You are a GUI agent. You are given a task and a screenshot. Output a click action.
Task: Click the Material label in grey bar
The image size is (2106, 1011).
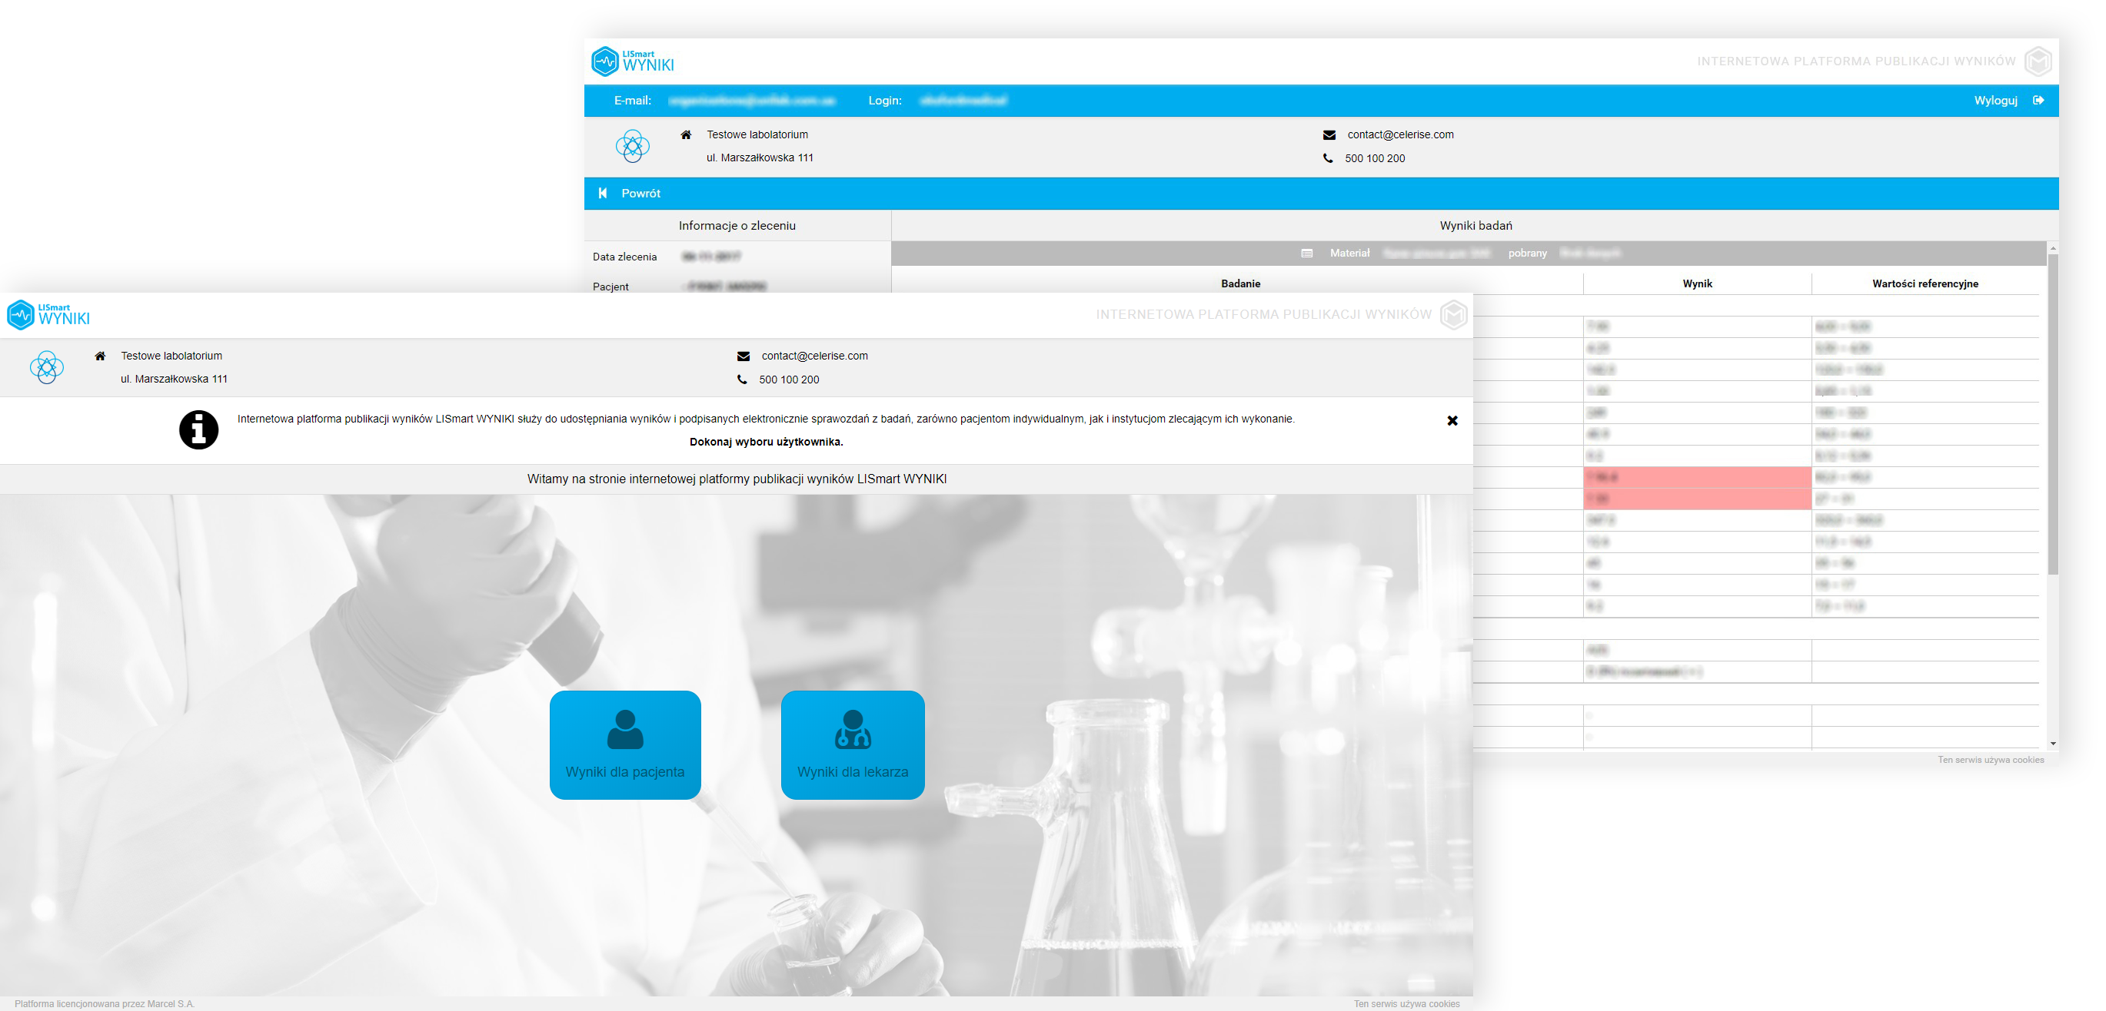1349,254
